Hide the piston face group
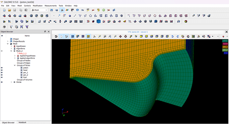This screenshot has width=229, height=124. (x=2, y=68)
